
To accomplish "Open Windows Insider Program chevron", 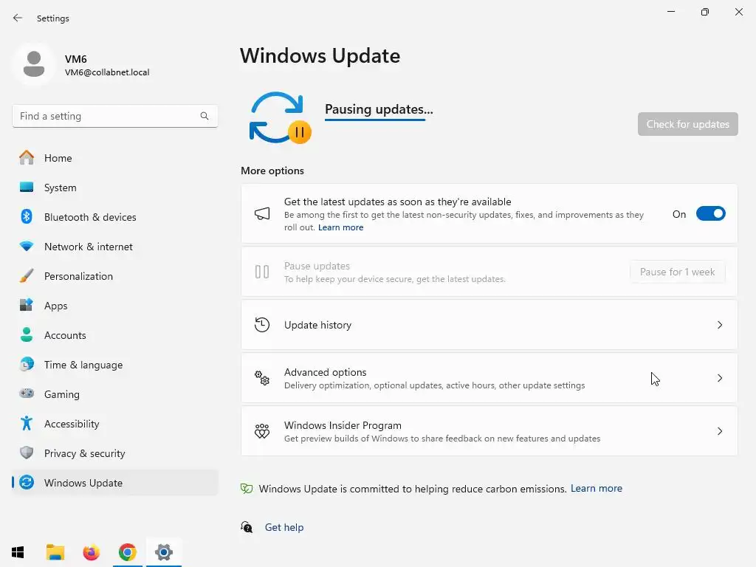I will tap(719, 431).
